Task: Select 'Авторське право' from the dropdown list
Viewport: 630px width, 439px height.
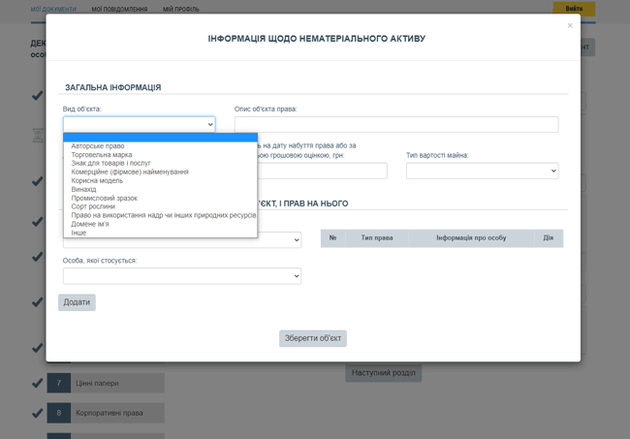Action: [x=98, y=146]
